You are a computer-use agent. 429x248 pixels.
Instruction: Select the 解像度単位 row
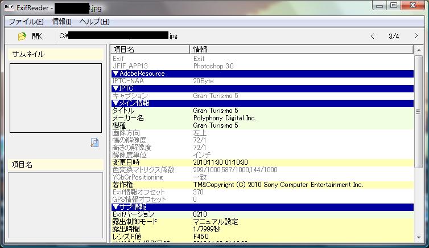(263, 155)
